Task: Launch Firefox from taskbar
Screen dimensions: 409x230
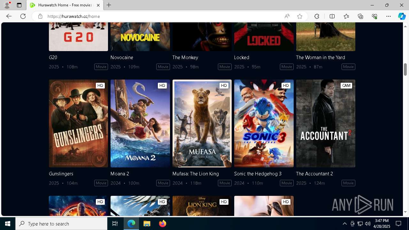Action: click(x=162, y=224)
